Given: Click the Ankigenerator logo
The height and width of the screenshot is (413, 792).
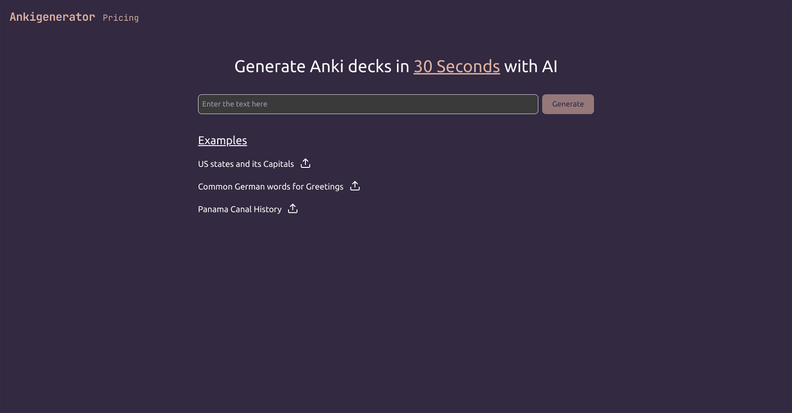Looking at the screenshot, I should [x=51, y=16].
